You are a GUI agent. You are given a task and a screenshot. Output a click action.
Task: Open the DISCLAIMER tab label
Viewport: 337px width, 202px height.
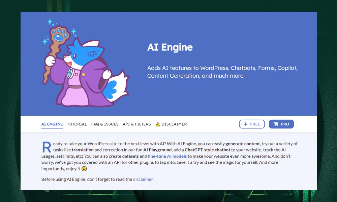pos(174,124)
